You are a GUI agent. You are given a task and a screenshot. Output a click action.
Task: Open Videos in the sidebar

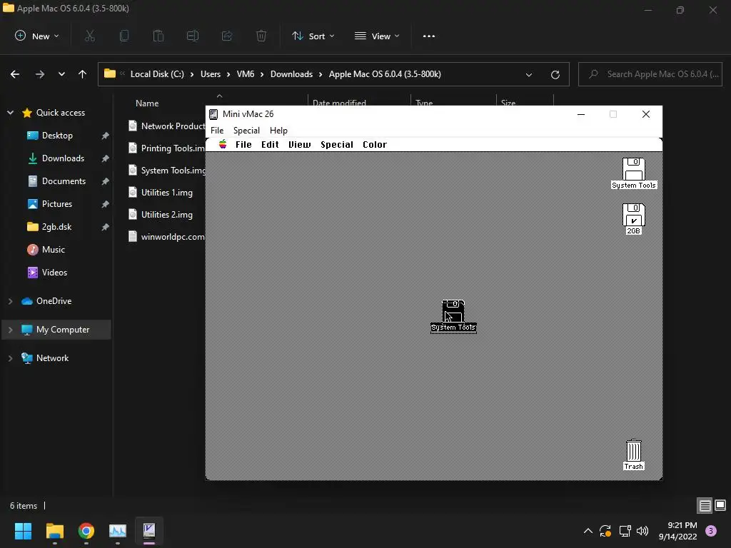54,273
